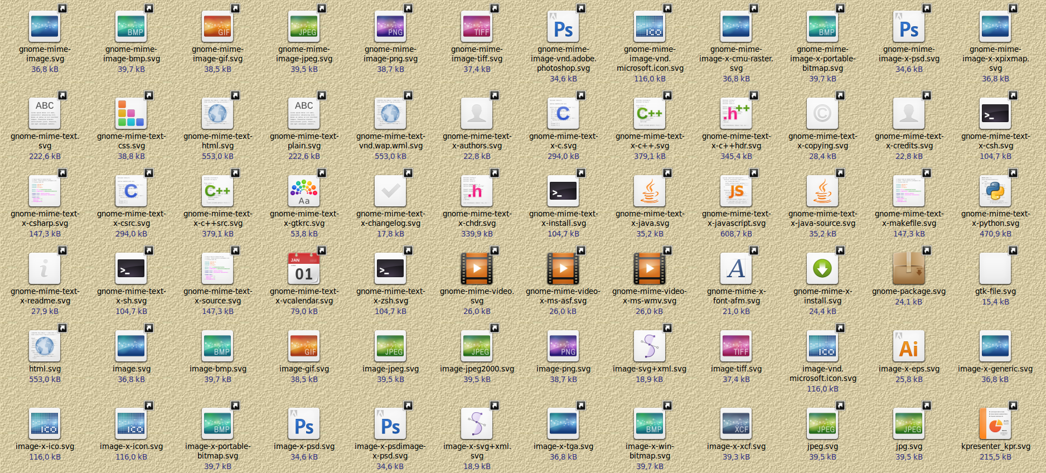Select the image-x-psd.svg Ps icon

(304, 423)
